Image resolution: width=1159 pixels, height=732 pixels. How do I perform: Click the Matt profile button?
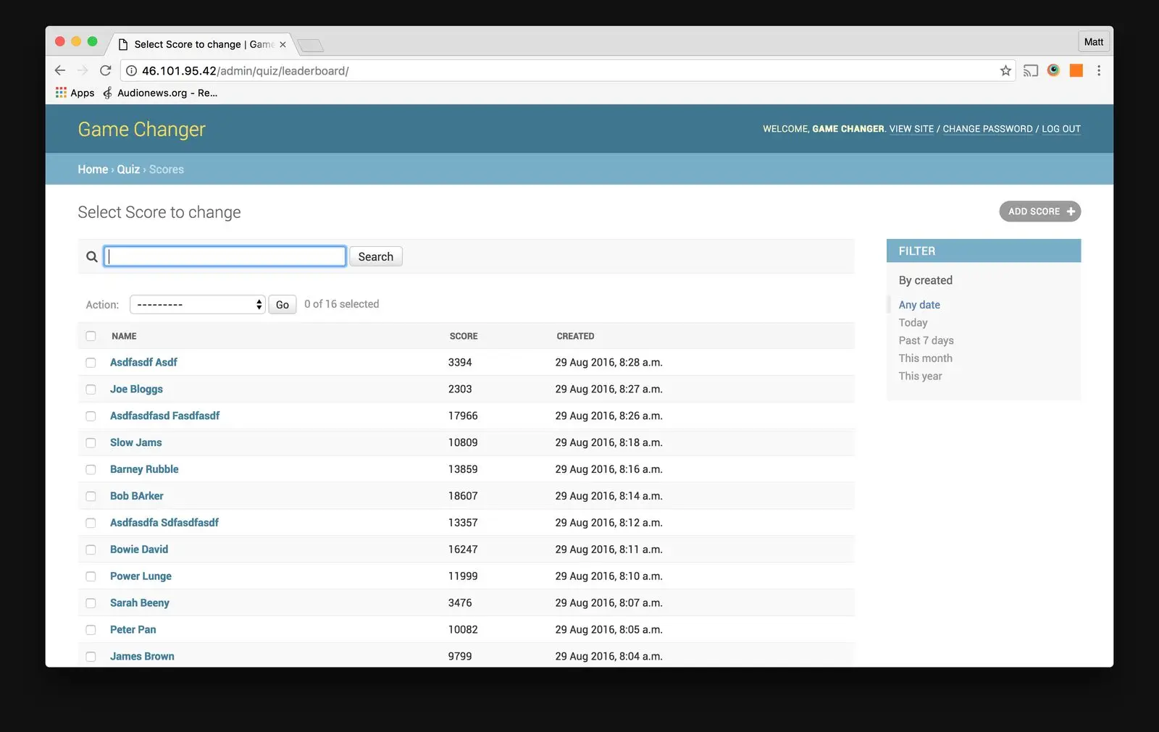(1094, 42)
